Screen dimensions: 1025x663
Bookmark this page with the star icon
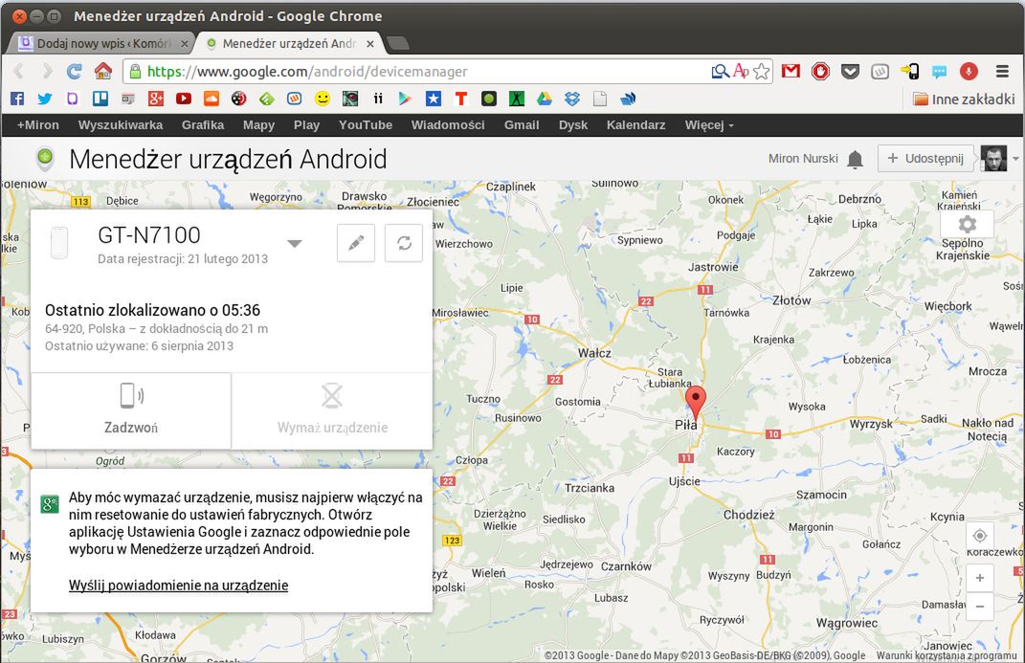pyautogui.click(x=761, y=71)
